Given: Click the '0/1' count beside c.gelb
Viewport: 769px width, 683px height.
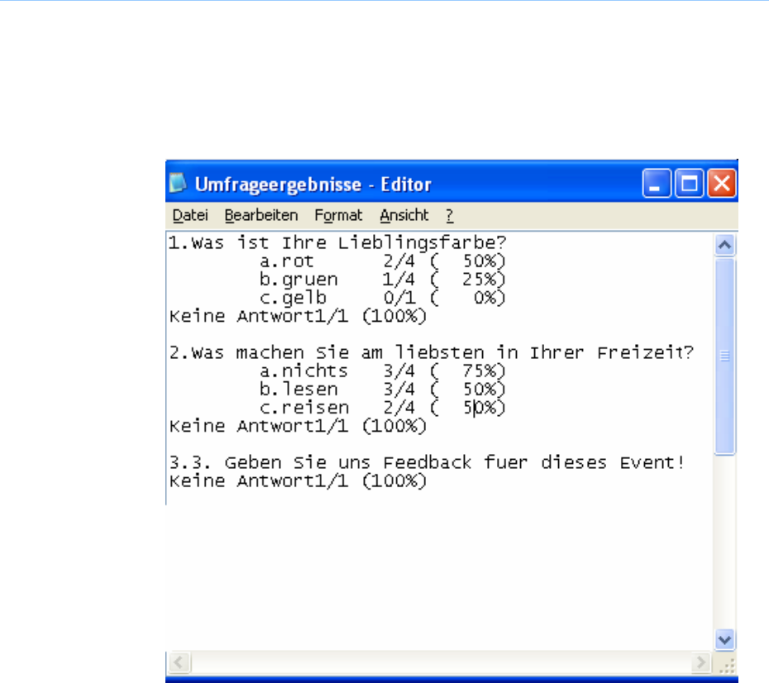Looking at the screenshot, I should (x=399, y=299).
